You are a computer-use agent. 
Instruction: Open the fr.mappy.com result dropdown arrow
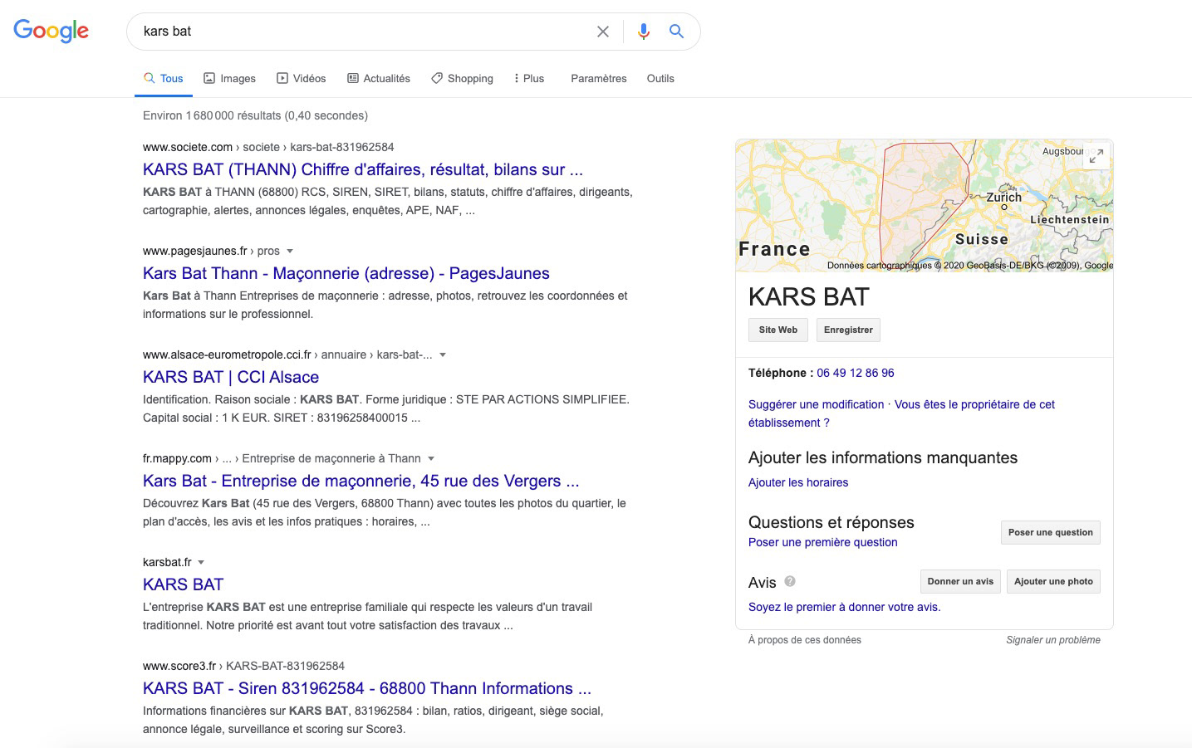click(431, 458)
